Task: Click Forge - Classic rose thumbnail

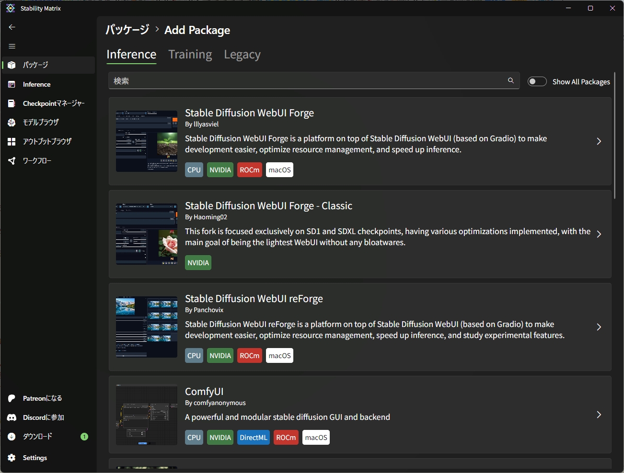Action: [147, 234]
